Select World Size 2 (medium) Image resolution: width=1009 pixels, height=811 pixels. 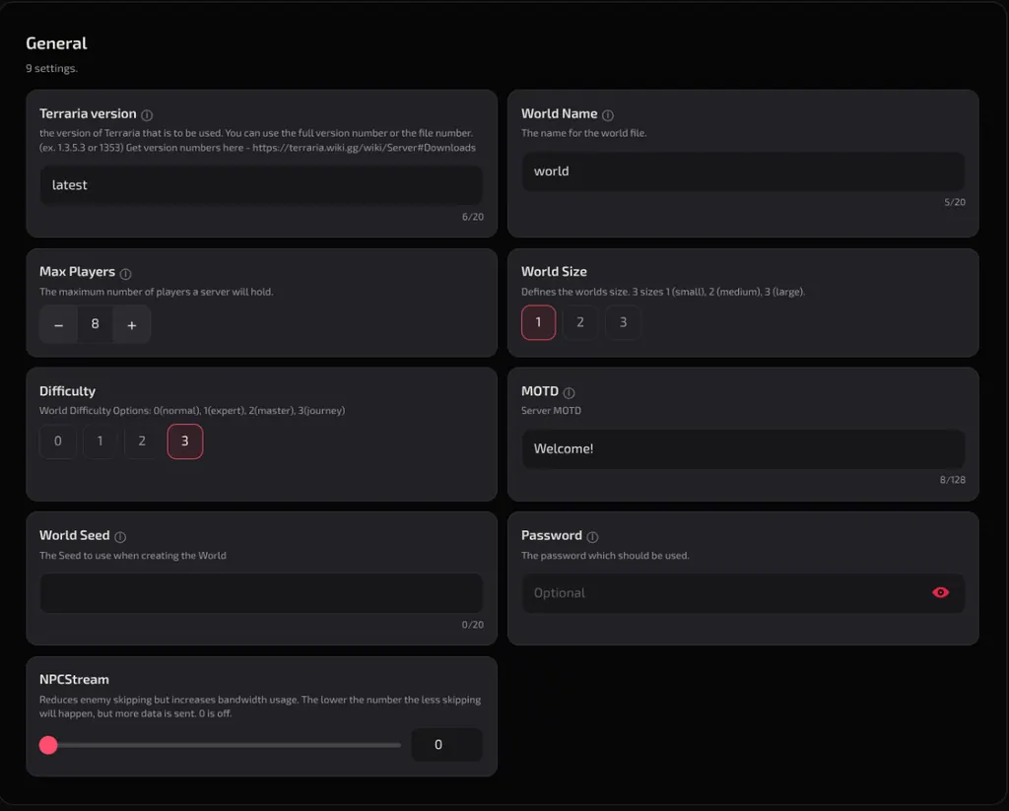[x=580, y=322]
